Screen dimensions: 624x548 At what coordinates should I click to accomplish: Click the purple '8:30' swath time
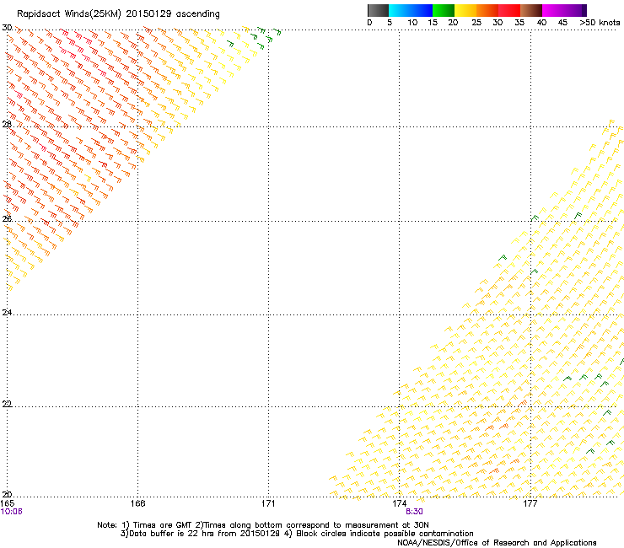pos(414,512)
